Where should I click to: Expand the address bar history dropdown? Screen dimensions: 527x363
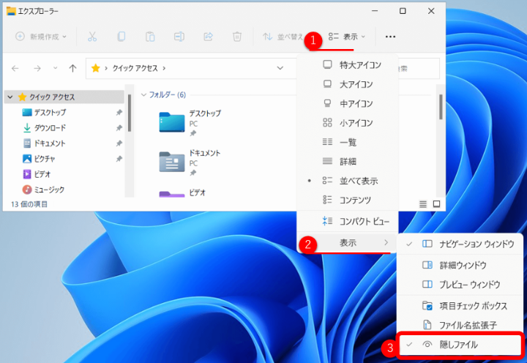(x=280, y=68)
